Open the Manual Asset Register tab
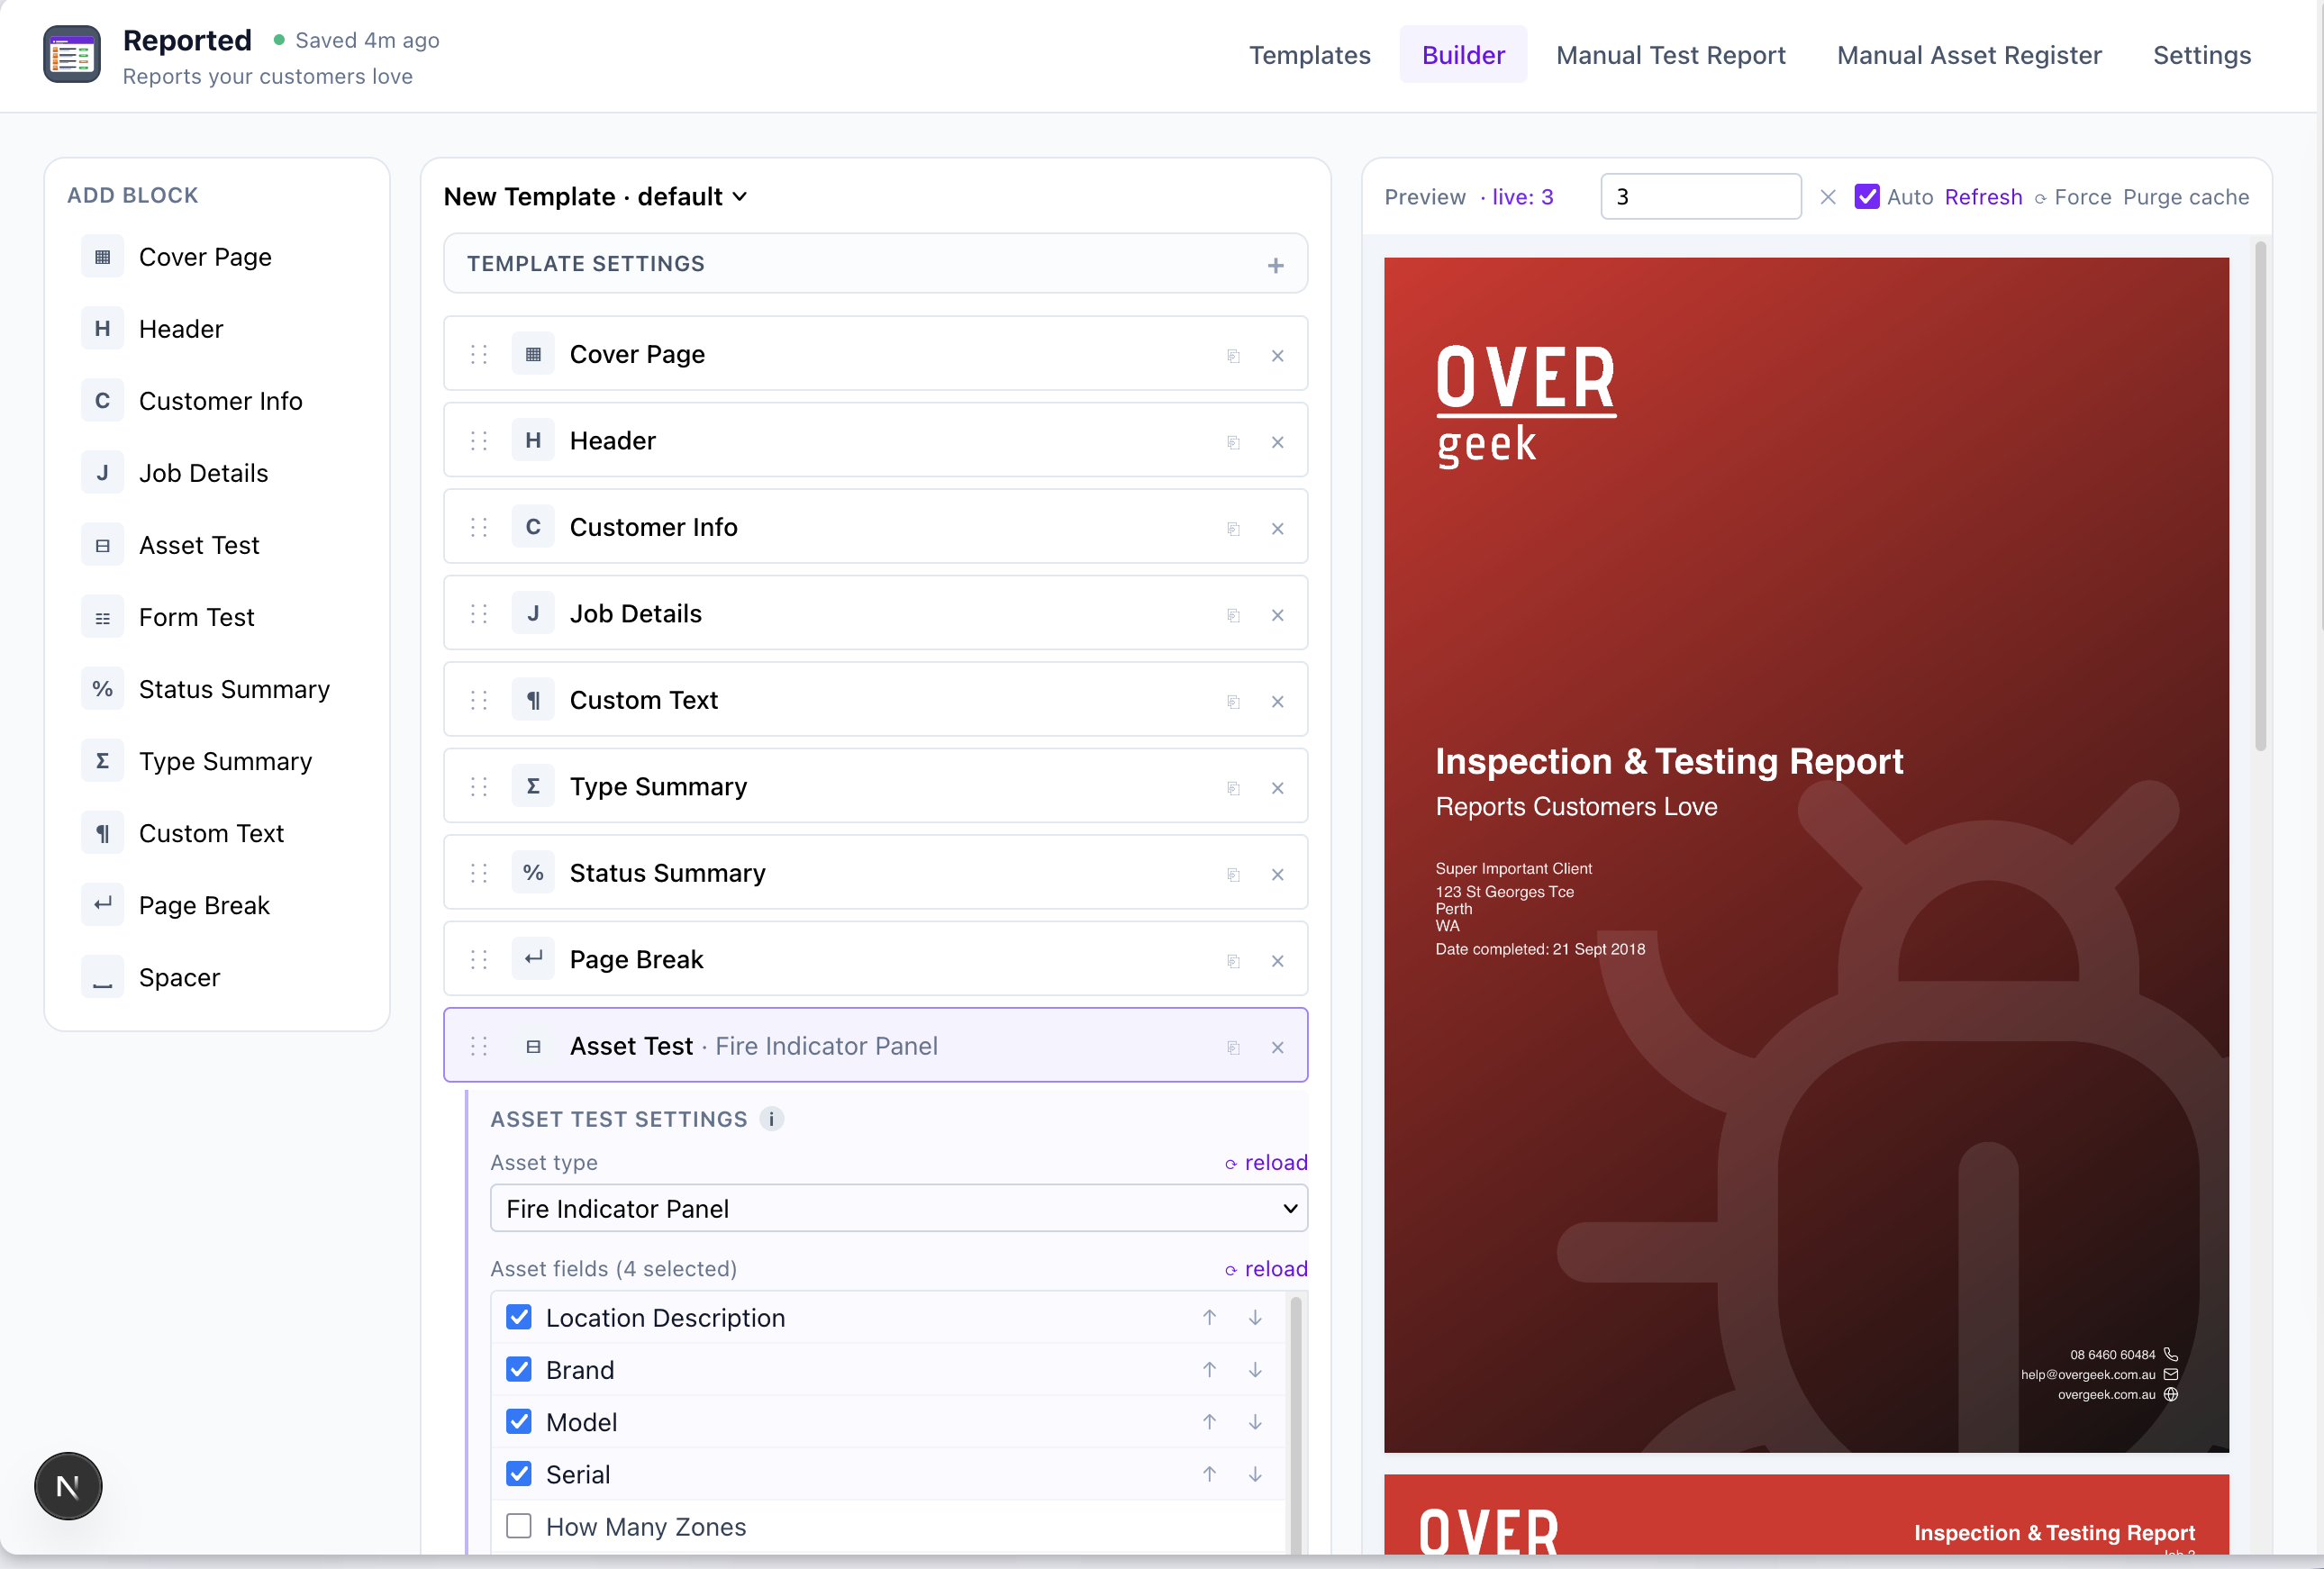Screen dimensions: 2324x1569 click(1968, 55)
